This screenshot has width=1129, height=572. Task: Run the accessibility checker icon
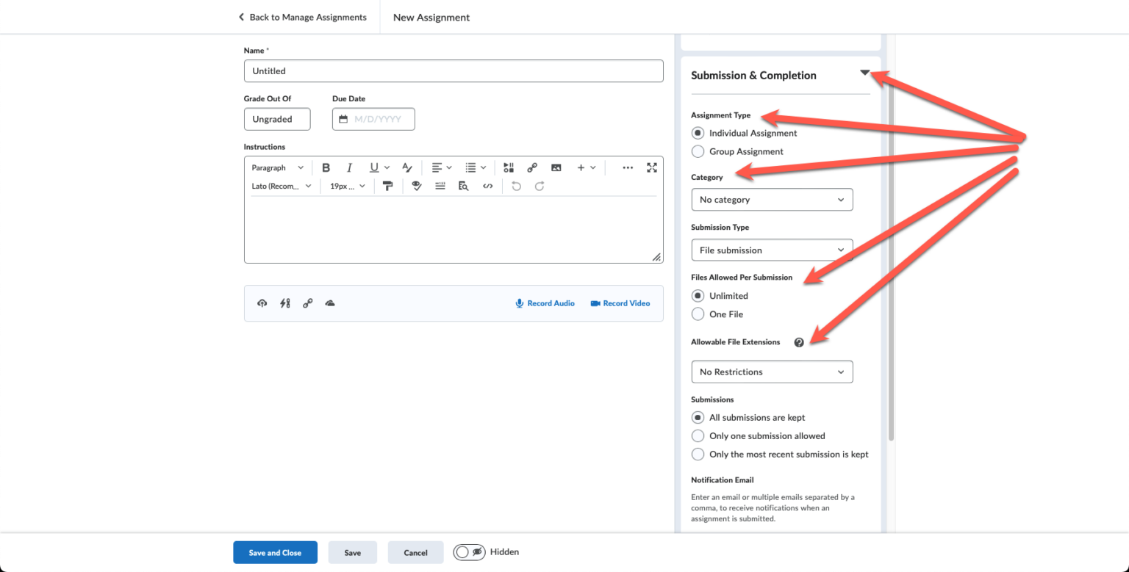click(417, 186)
